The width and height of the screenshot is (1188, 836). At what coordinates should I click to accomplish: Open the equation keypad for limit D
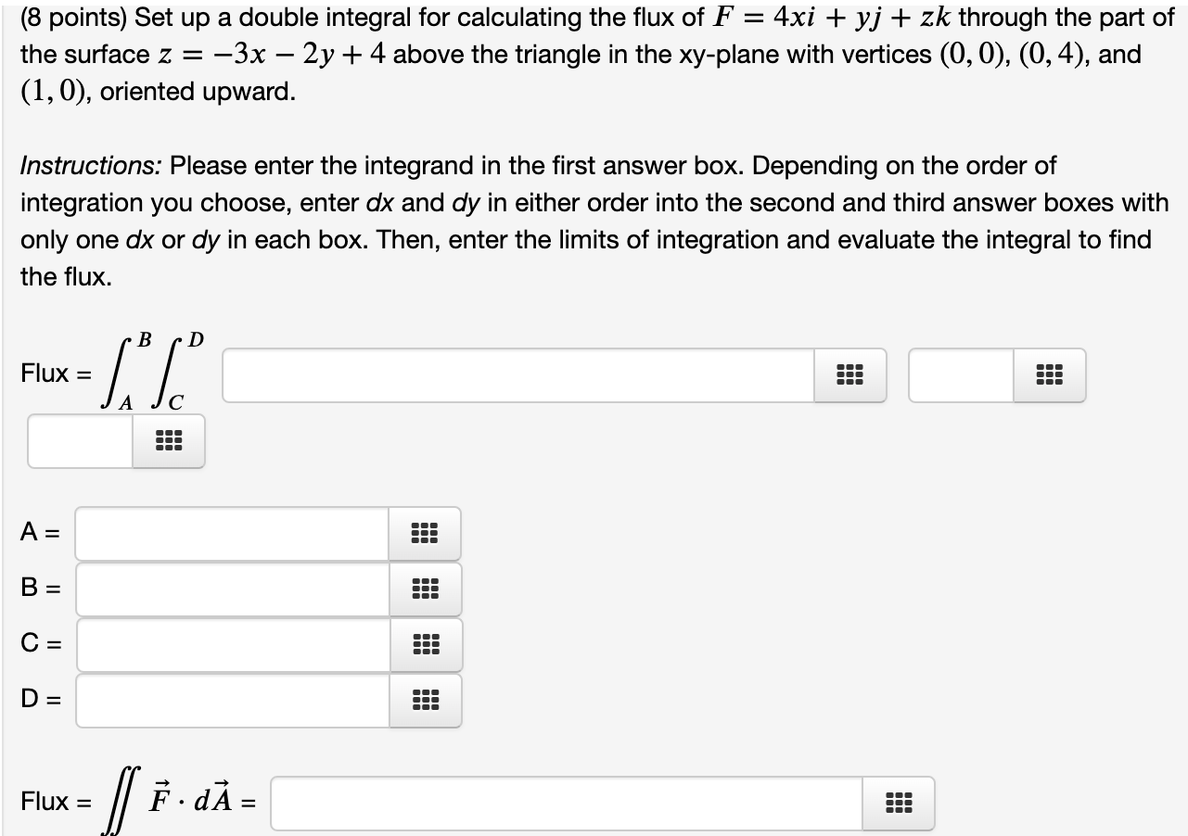coord(424,702)
